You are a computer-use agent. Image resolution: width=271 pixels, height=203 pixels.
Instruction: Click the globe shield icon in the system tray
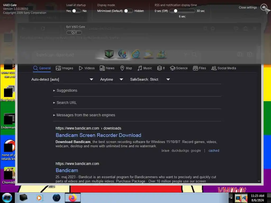click(x=245, y=198)
